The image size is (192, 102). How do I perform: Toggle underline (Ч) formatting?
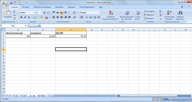click(x=29, y=17)
